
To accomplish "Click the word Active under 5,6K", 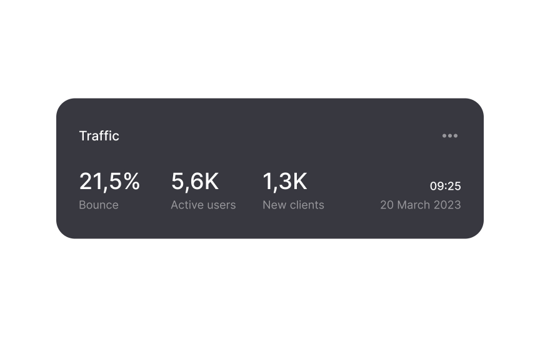I will (187, 205).
